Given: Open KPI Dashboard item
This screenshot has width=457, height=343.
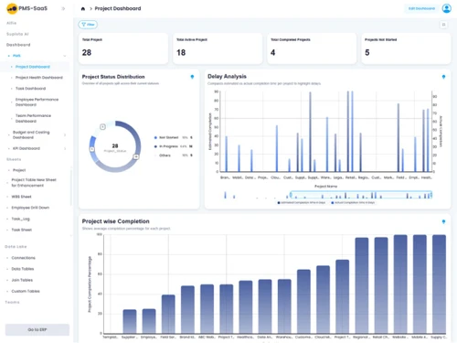Looking at the screenshot, I should (x=27, y=148).
